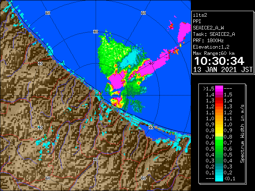Click the bright green 0.6 legend color band
Viewport: 255px width, 191px height.
tap(219, 142)
